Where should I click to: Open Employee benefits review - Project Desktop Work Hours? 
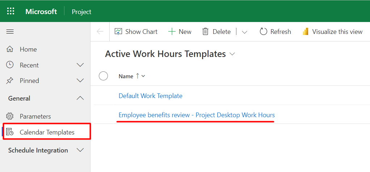tap(197, 115)
